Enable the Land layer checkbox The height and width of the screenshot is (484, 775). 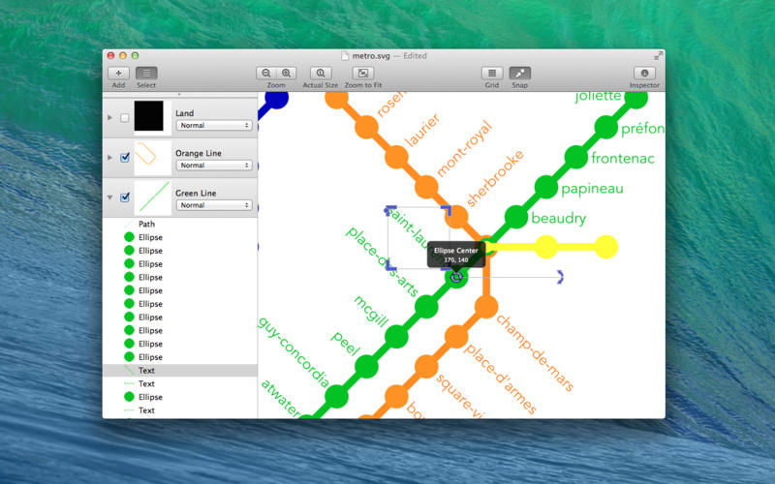124,118
